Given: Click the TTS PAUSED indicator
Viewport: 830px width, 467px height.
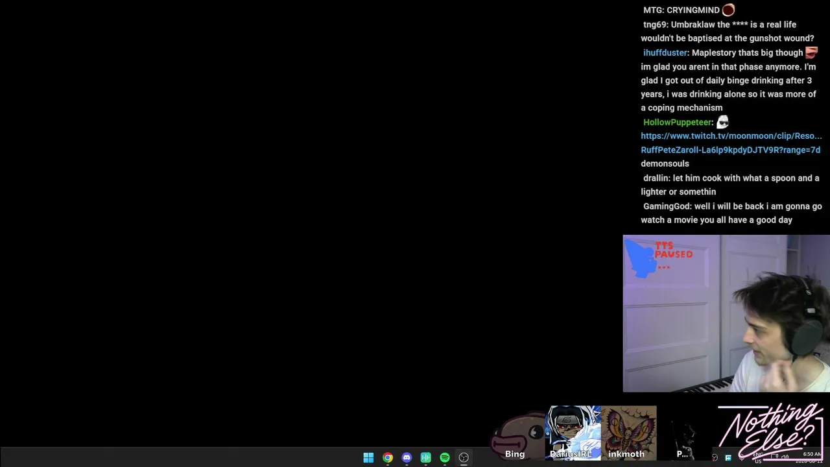Looking at the screenshot, I should pyautogui.click(x=660, y=257).
